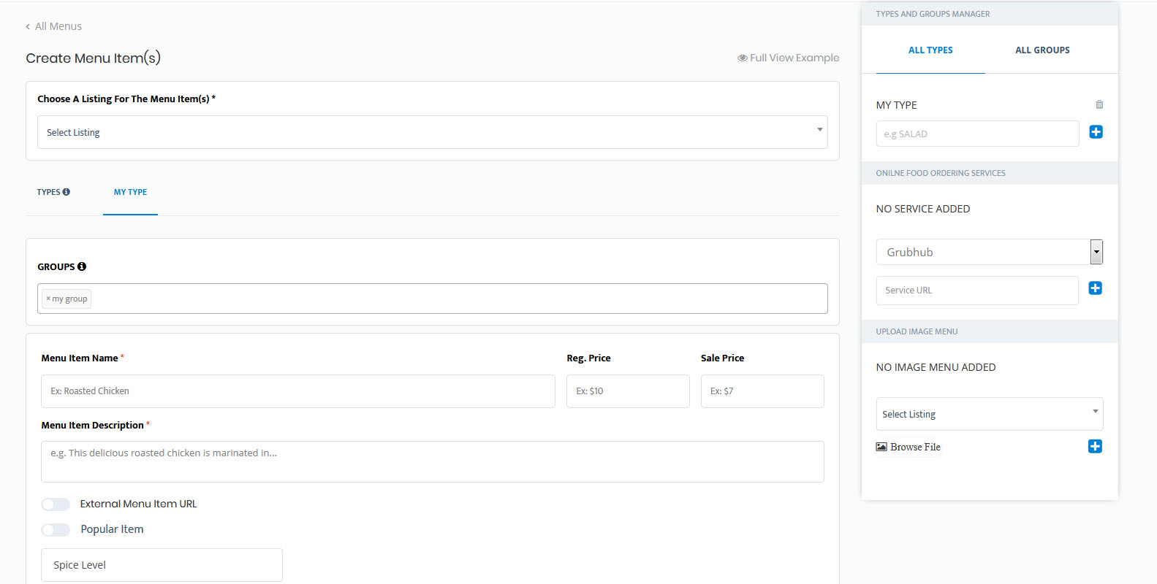This screenshot has width=1157, height=584.
Task: Focus the Reg. Price input
Action: tap(627, 391)
